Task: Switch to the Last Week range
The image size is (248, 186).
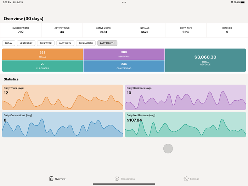Action: pyautogui.click(x=65, y=43)
